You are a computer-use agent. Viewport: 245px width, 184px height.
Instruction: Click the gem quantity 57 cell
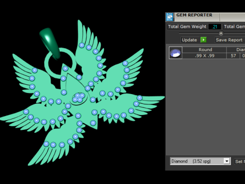pos(233,56)
